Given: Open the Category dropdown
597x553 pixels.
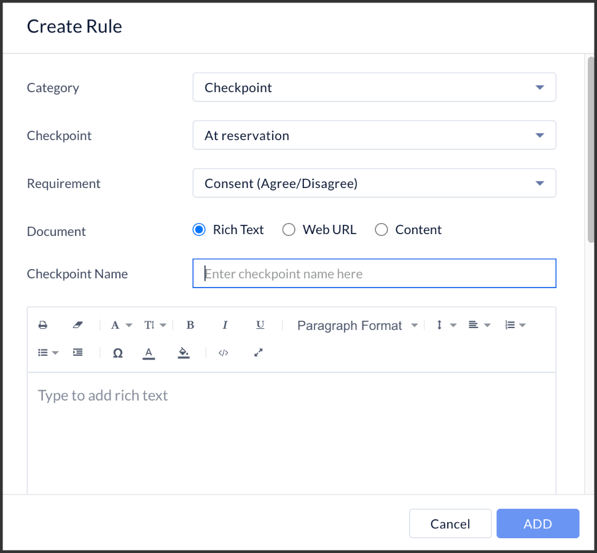Looking at the screenshot, I should pos(374,87).
